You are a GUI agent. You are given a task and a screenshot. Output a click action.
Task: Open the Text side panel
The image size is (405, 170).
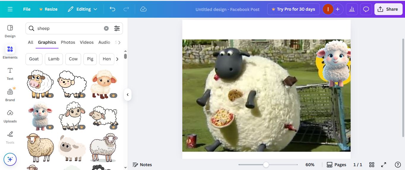pos(10,74)
